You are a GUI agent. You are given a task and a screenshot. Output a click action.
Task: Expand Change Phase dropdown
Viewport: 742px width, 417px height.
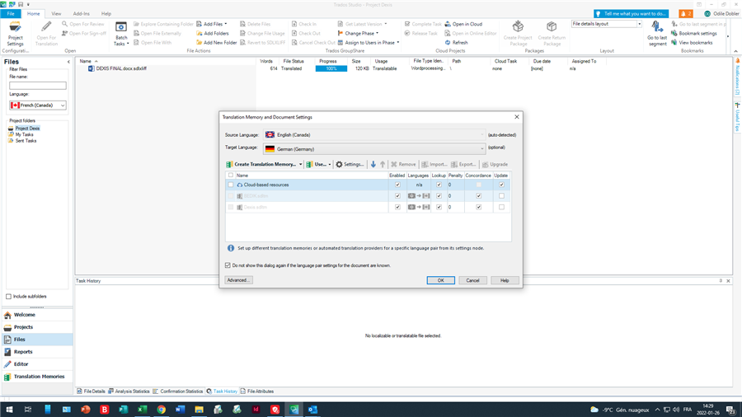377,34
